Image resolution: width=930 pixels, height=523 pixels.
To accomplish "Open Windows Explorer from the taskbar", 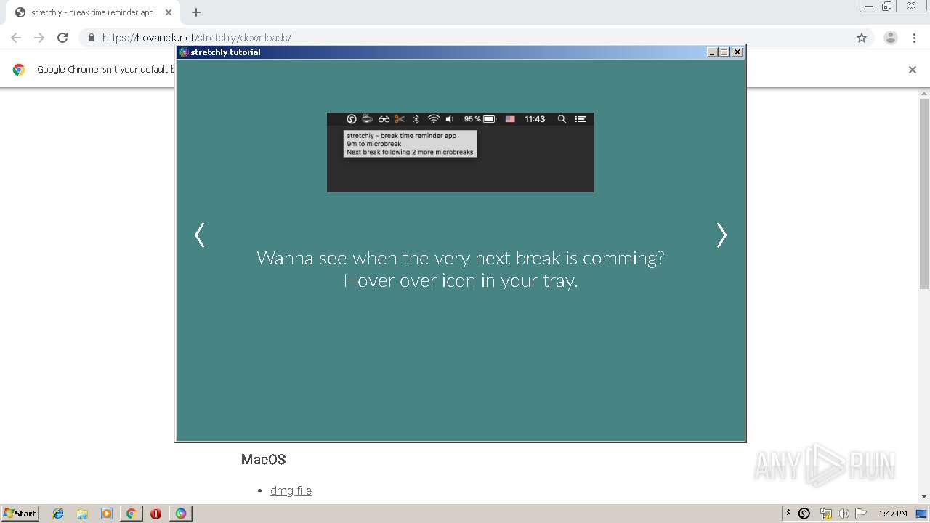I will 82,514.
